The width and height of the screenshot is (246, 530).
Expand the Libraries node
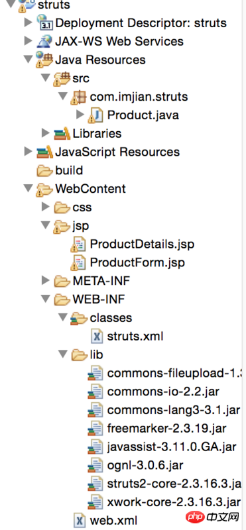(46, 133)
